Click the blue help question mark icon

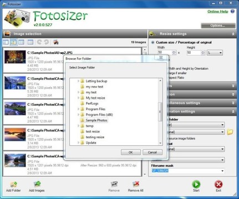[x=232, y=12]
